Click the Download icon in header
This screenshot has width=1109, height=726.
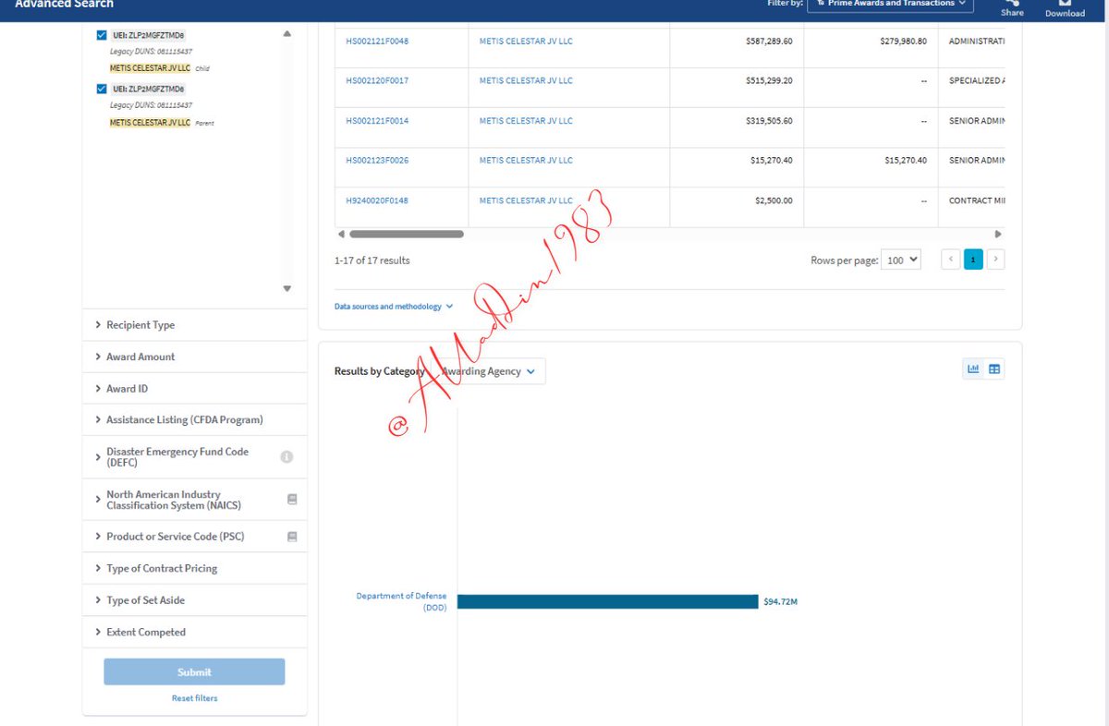(1065, 3)
